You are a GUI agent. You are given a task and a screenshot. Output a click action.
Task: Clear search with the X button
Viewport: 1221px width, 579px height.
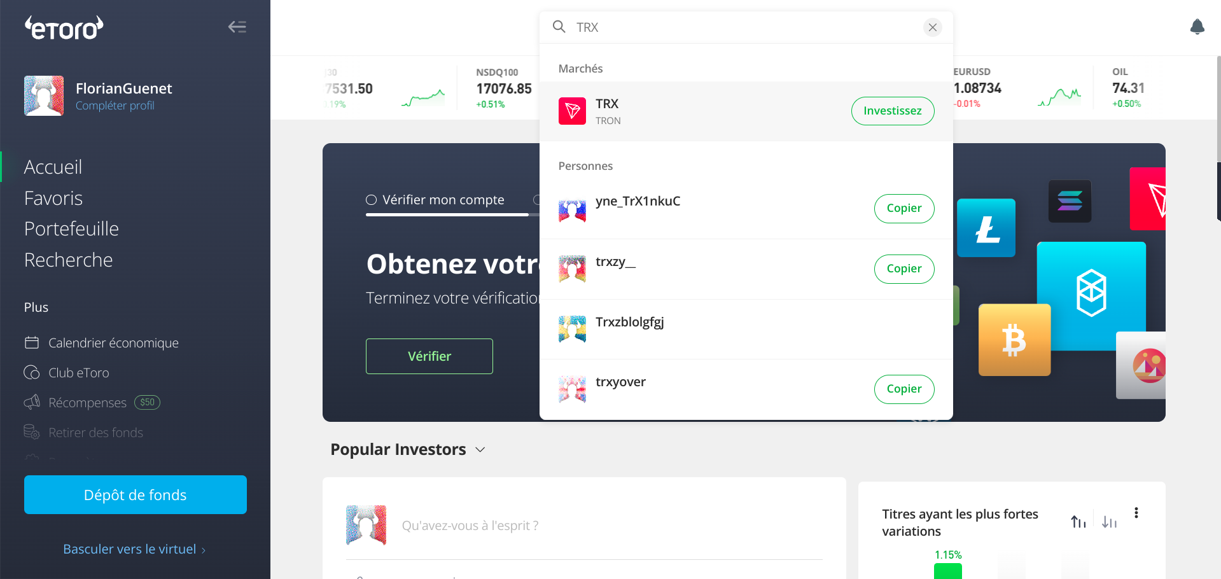click(x=932, y=27)
